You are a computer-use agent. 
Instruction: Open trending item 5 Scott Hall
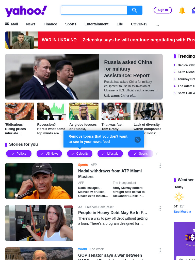(186, 93)
